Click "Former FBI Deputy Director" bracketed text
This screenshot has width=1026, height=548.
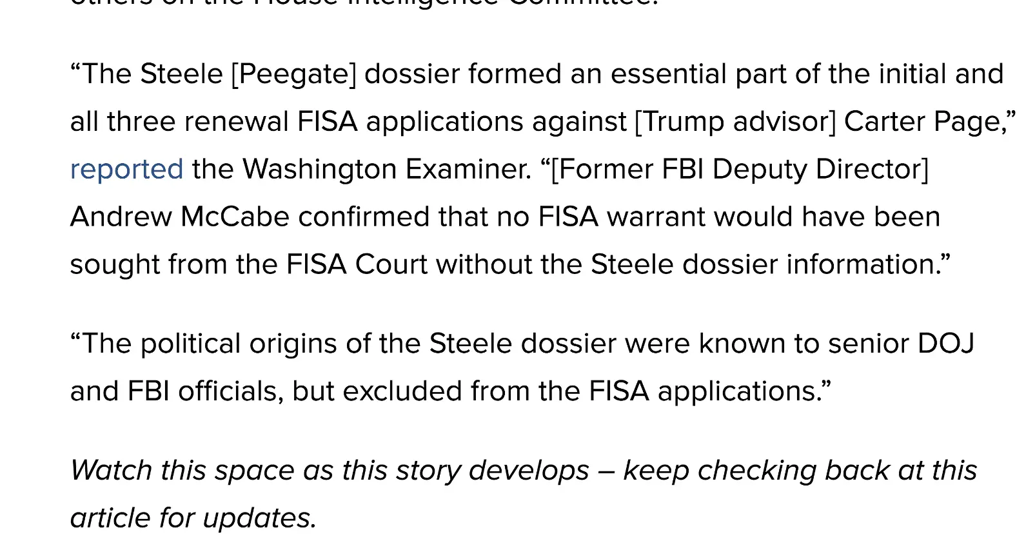[x=740, y=170]
